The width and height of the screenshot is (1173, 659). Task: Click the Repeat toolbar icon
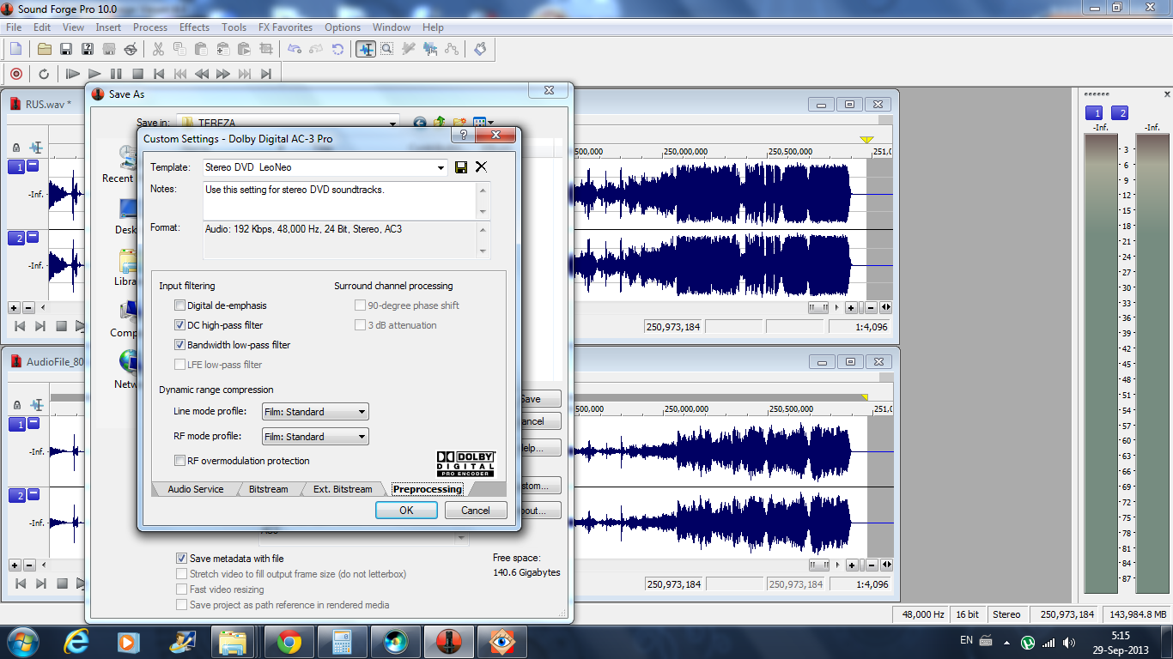pyautogui.click(x=338, y=49)
